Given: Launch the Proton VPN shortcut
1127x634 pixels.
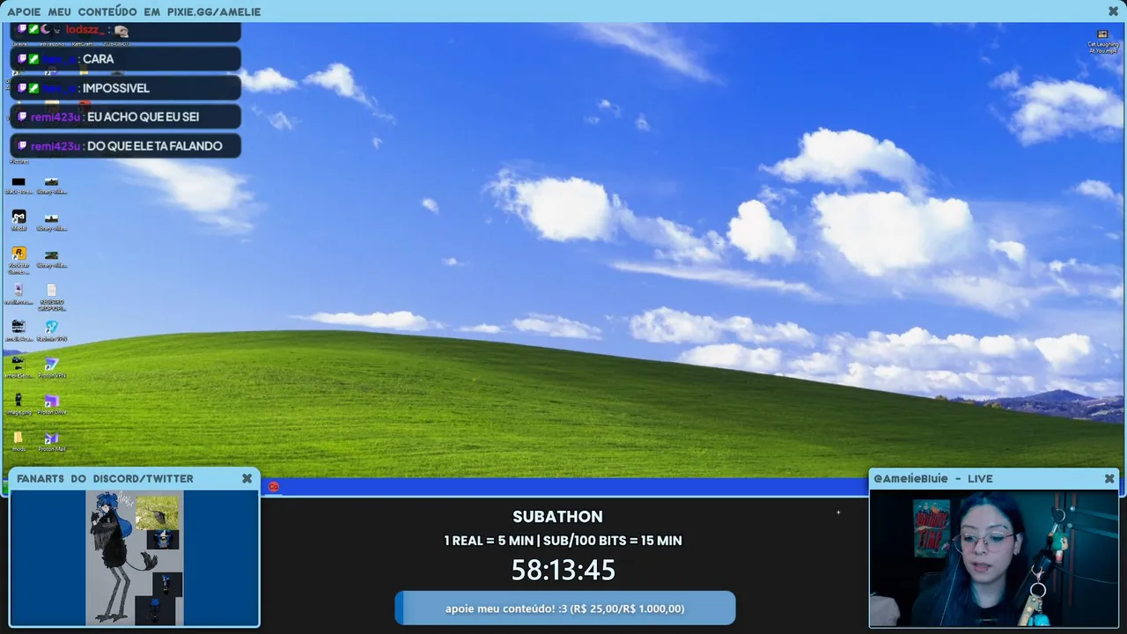Looking at the screenshot, I should (52, 366).
